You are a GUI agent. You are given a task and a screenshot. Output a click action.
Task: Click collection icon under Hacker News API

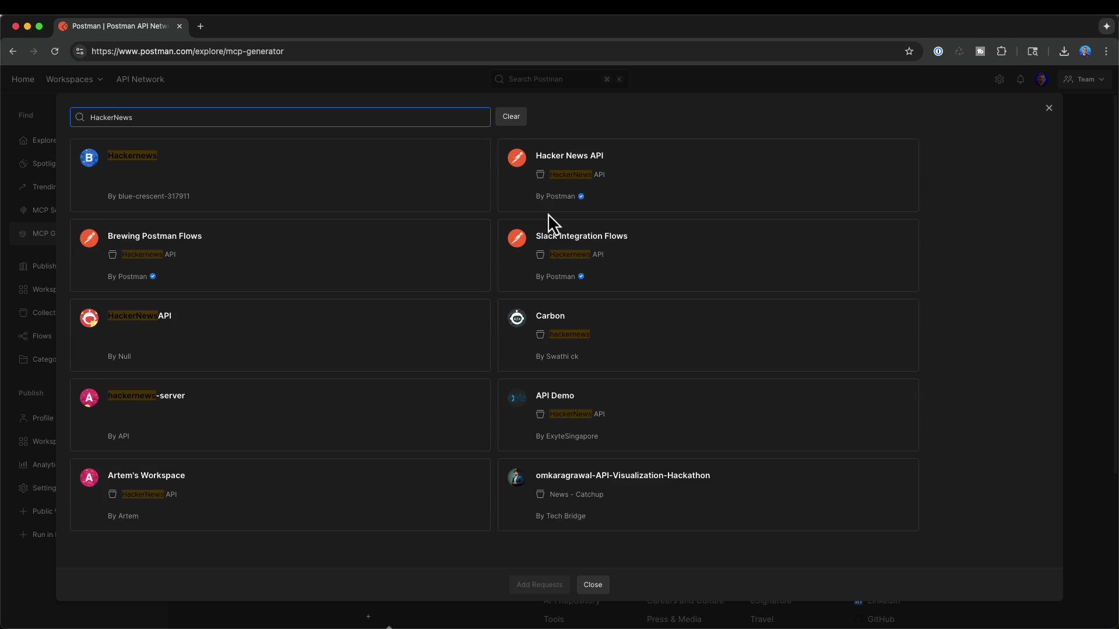540,175
